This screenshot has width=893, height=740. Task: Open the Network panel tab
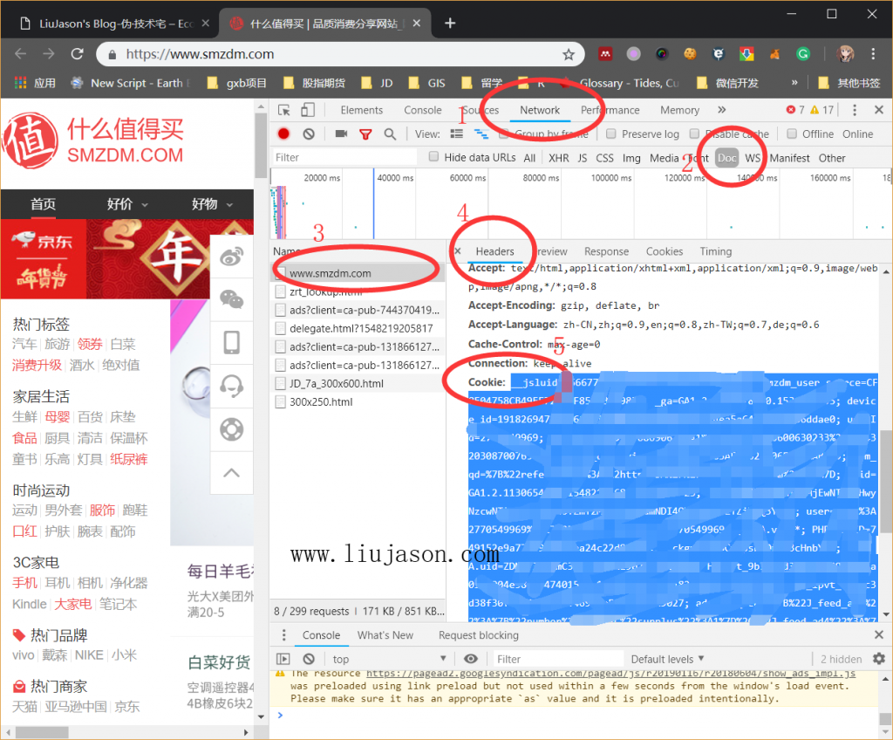click(540, 110)
